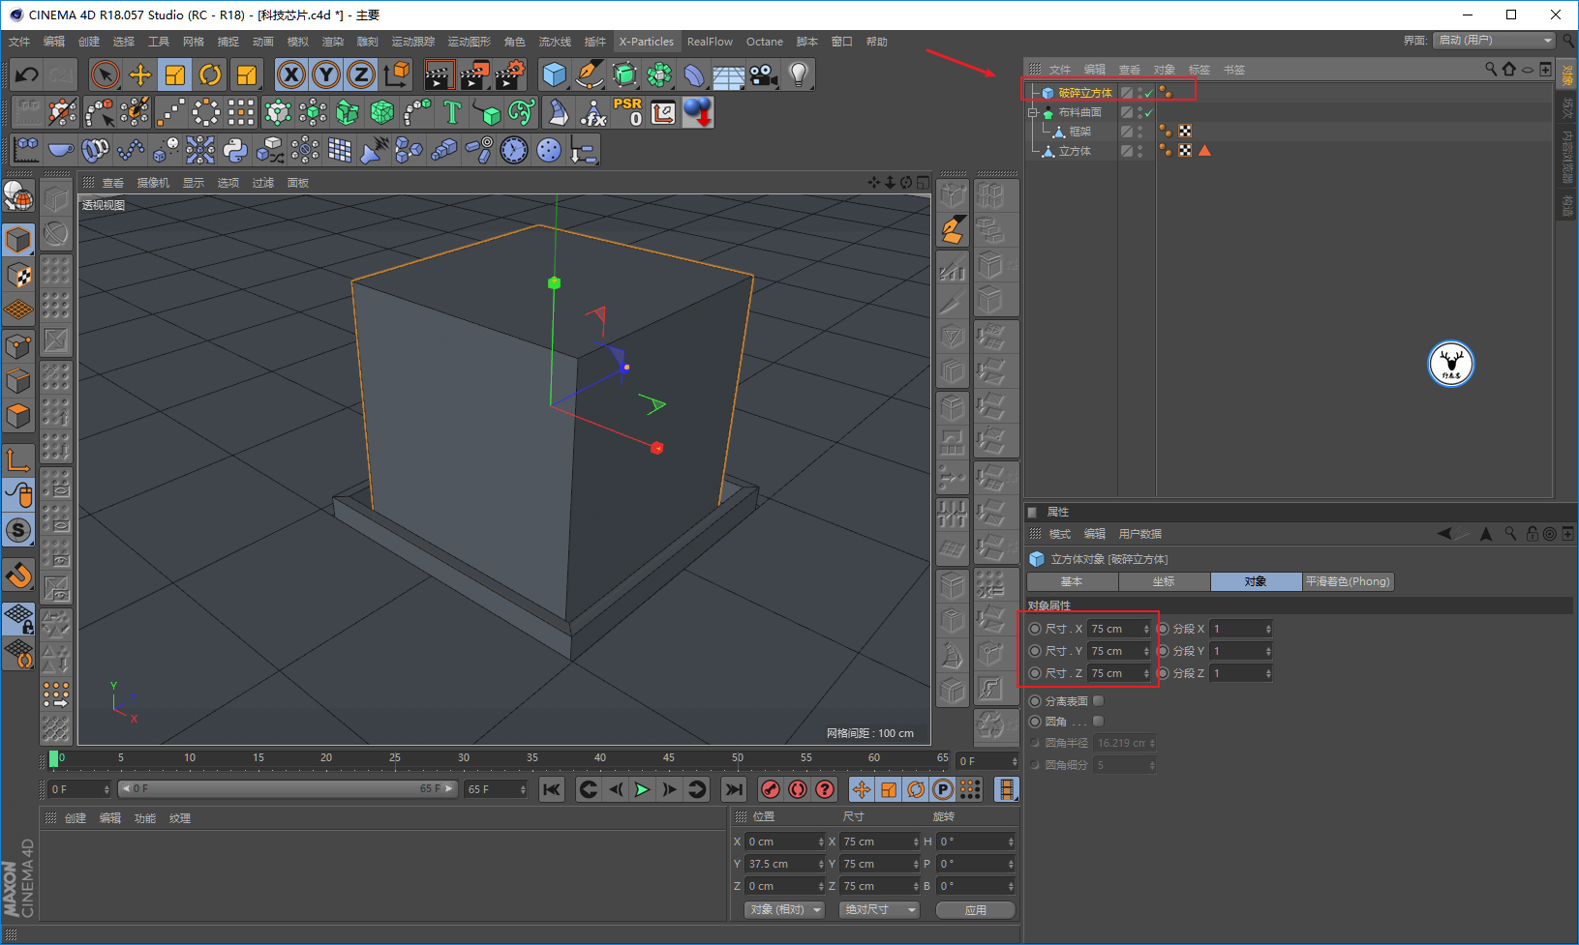Open the 运动图形 menu

click(x=470, y=42)
